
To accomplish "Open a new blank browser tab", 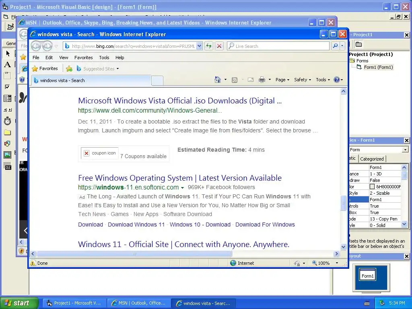I will [157, 80].
